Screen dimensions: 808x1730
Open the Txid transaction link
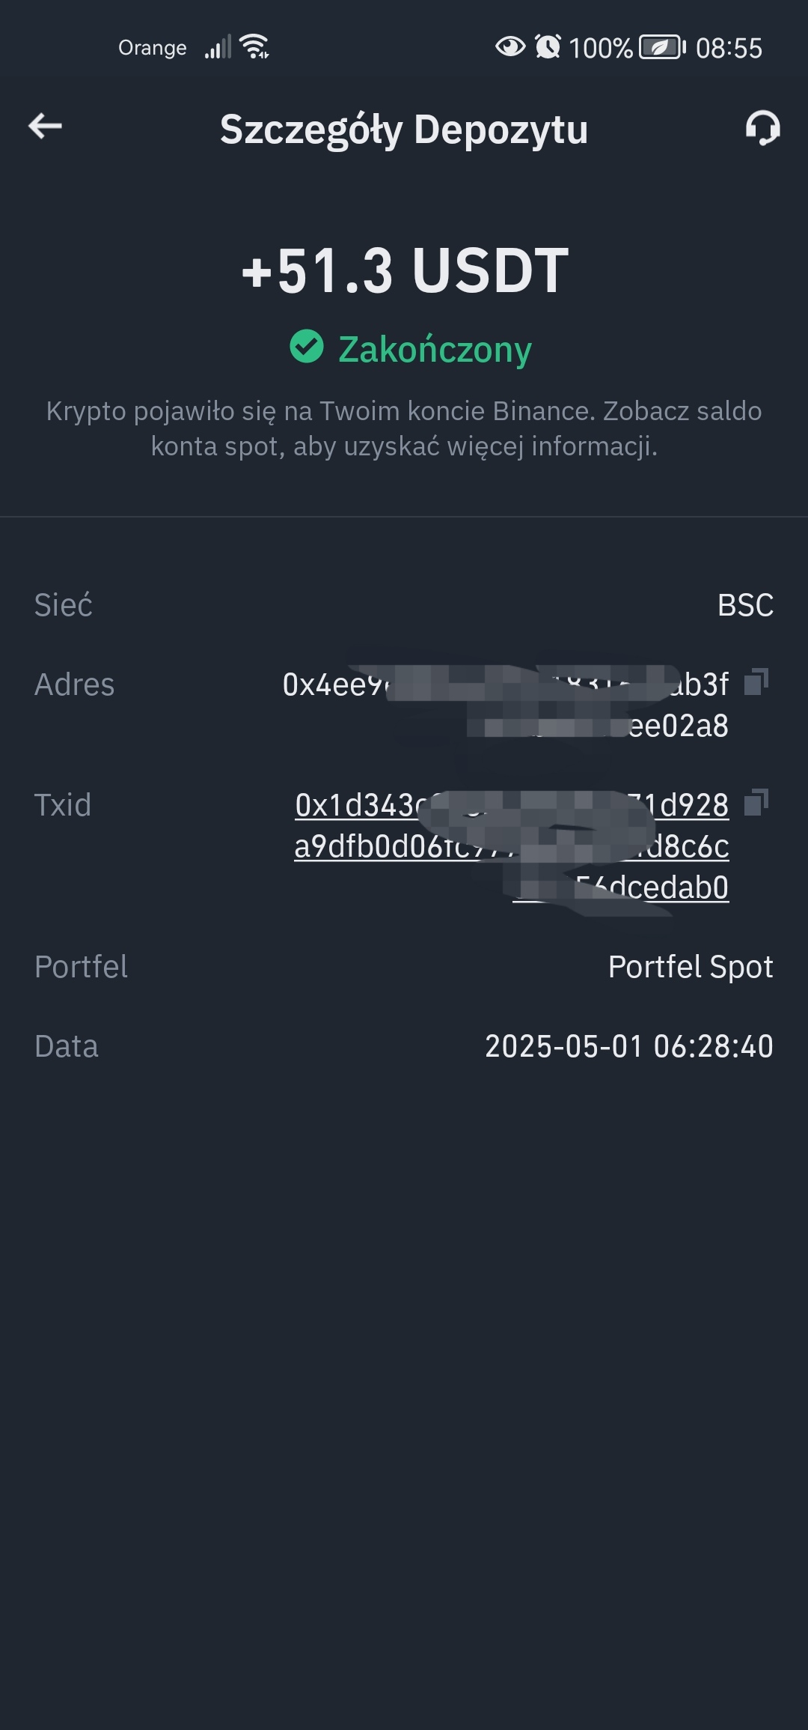512,846
